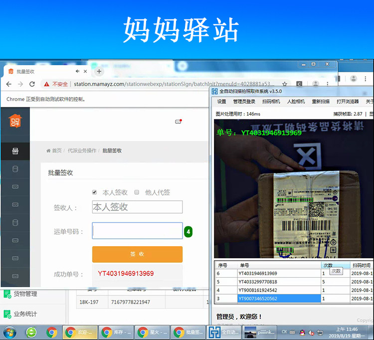Select row YT4031946913969 in the scan list
The image size is (374, 340).
[x=294, y=274]
